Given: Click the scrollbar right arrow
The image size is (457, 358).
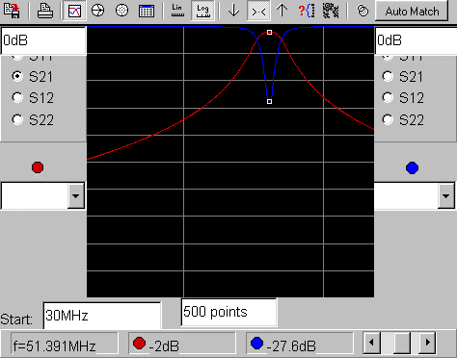Looking at the screenshot, I should (x=427, y=343).
